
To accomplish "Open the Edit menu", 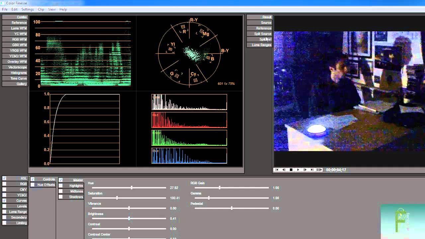I will [14, 9].
